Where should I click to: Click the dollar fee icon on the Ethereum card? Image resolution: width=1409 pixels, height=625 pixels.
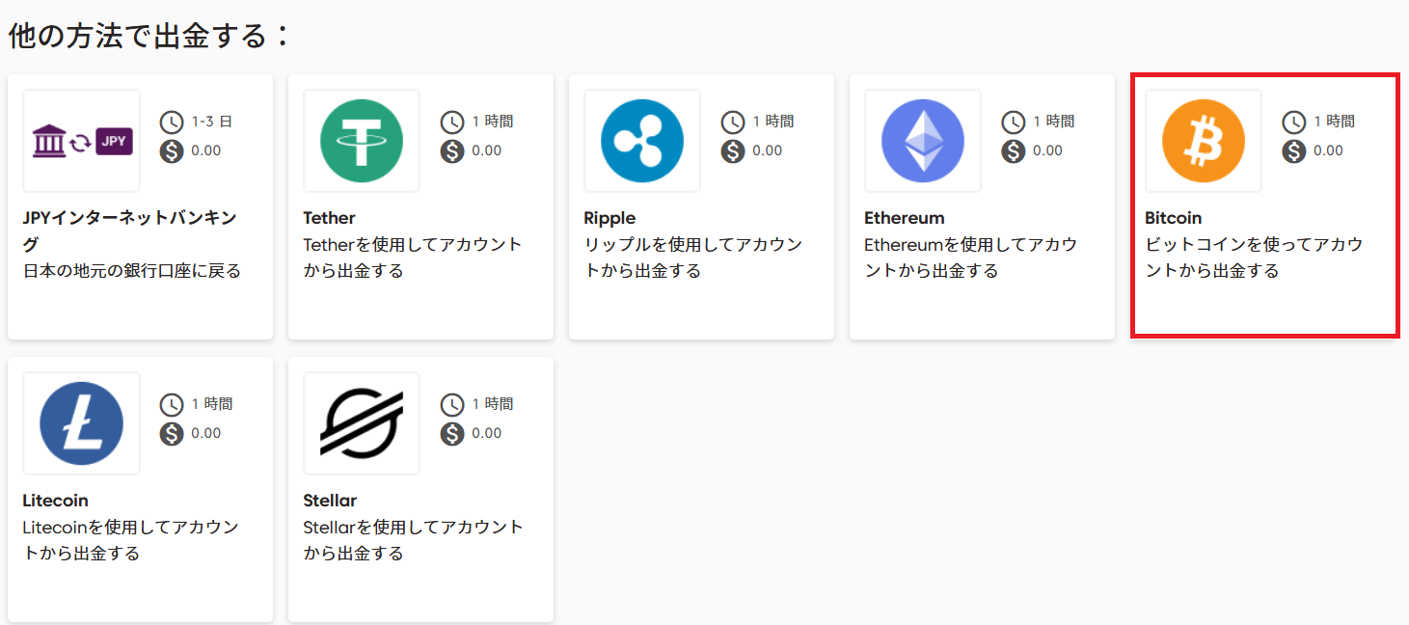(x=1014, y=150)
